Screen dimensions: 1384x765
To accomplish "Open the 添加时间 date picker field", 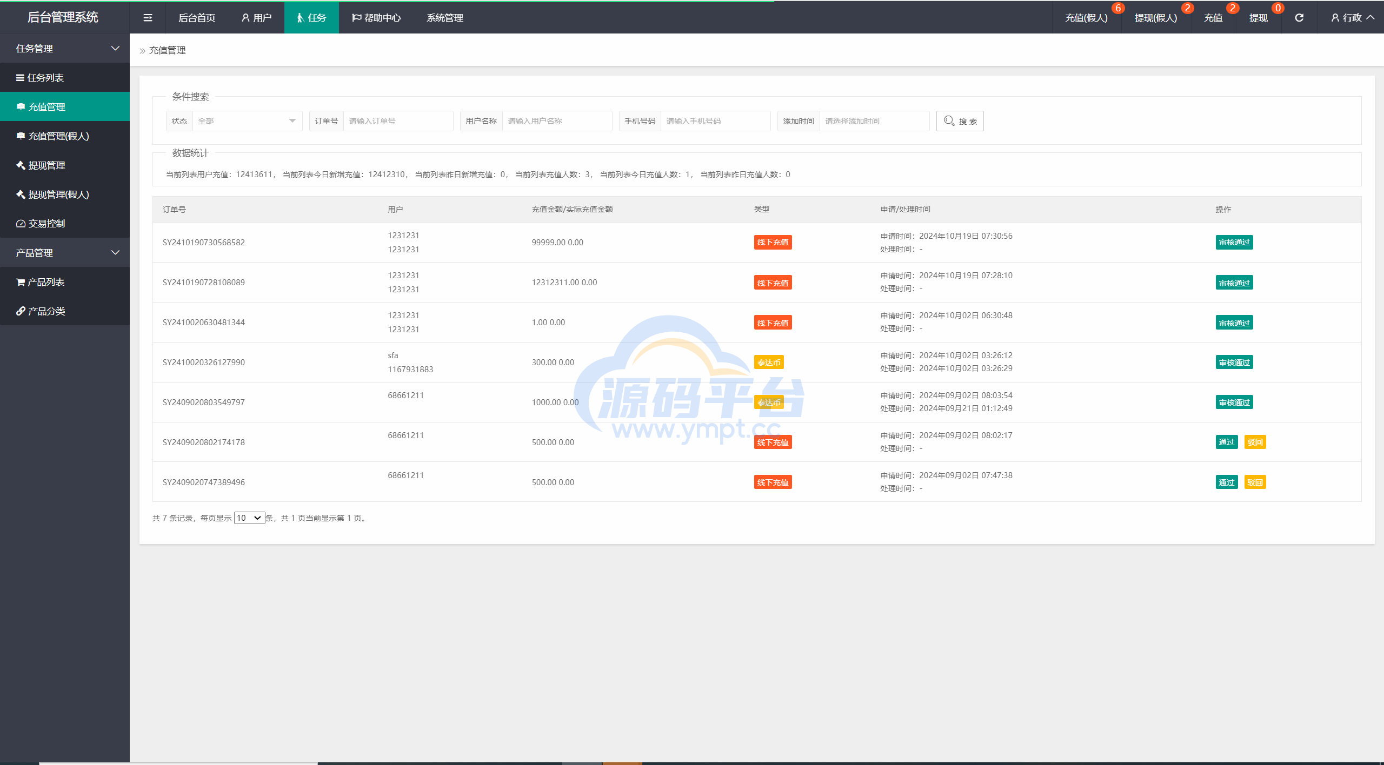I will tap(874, 121).
